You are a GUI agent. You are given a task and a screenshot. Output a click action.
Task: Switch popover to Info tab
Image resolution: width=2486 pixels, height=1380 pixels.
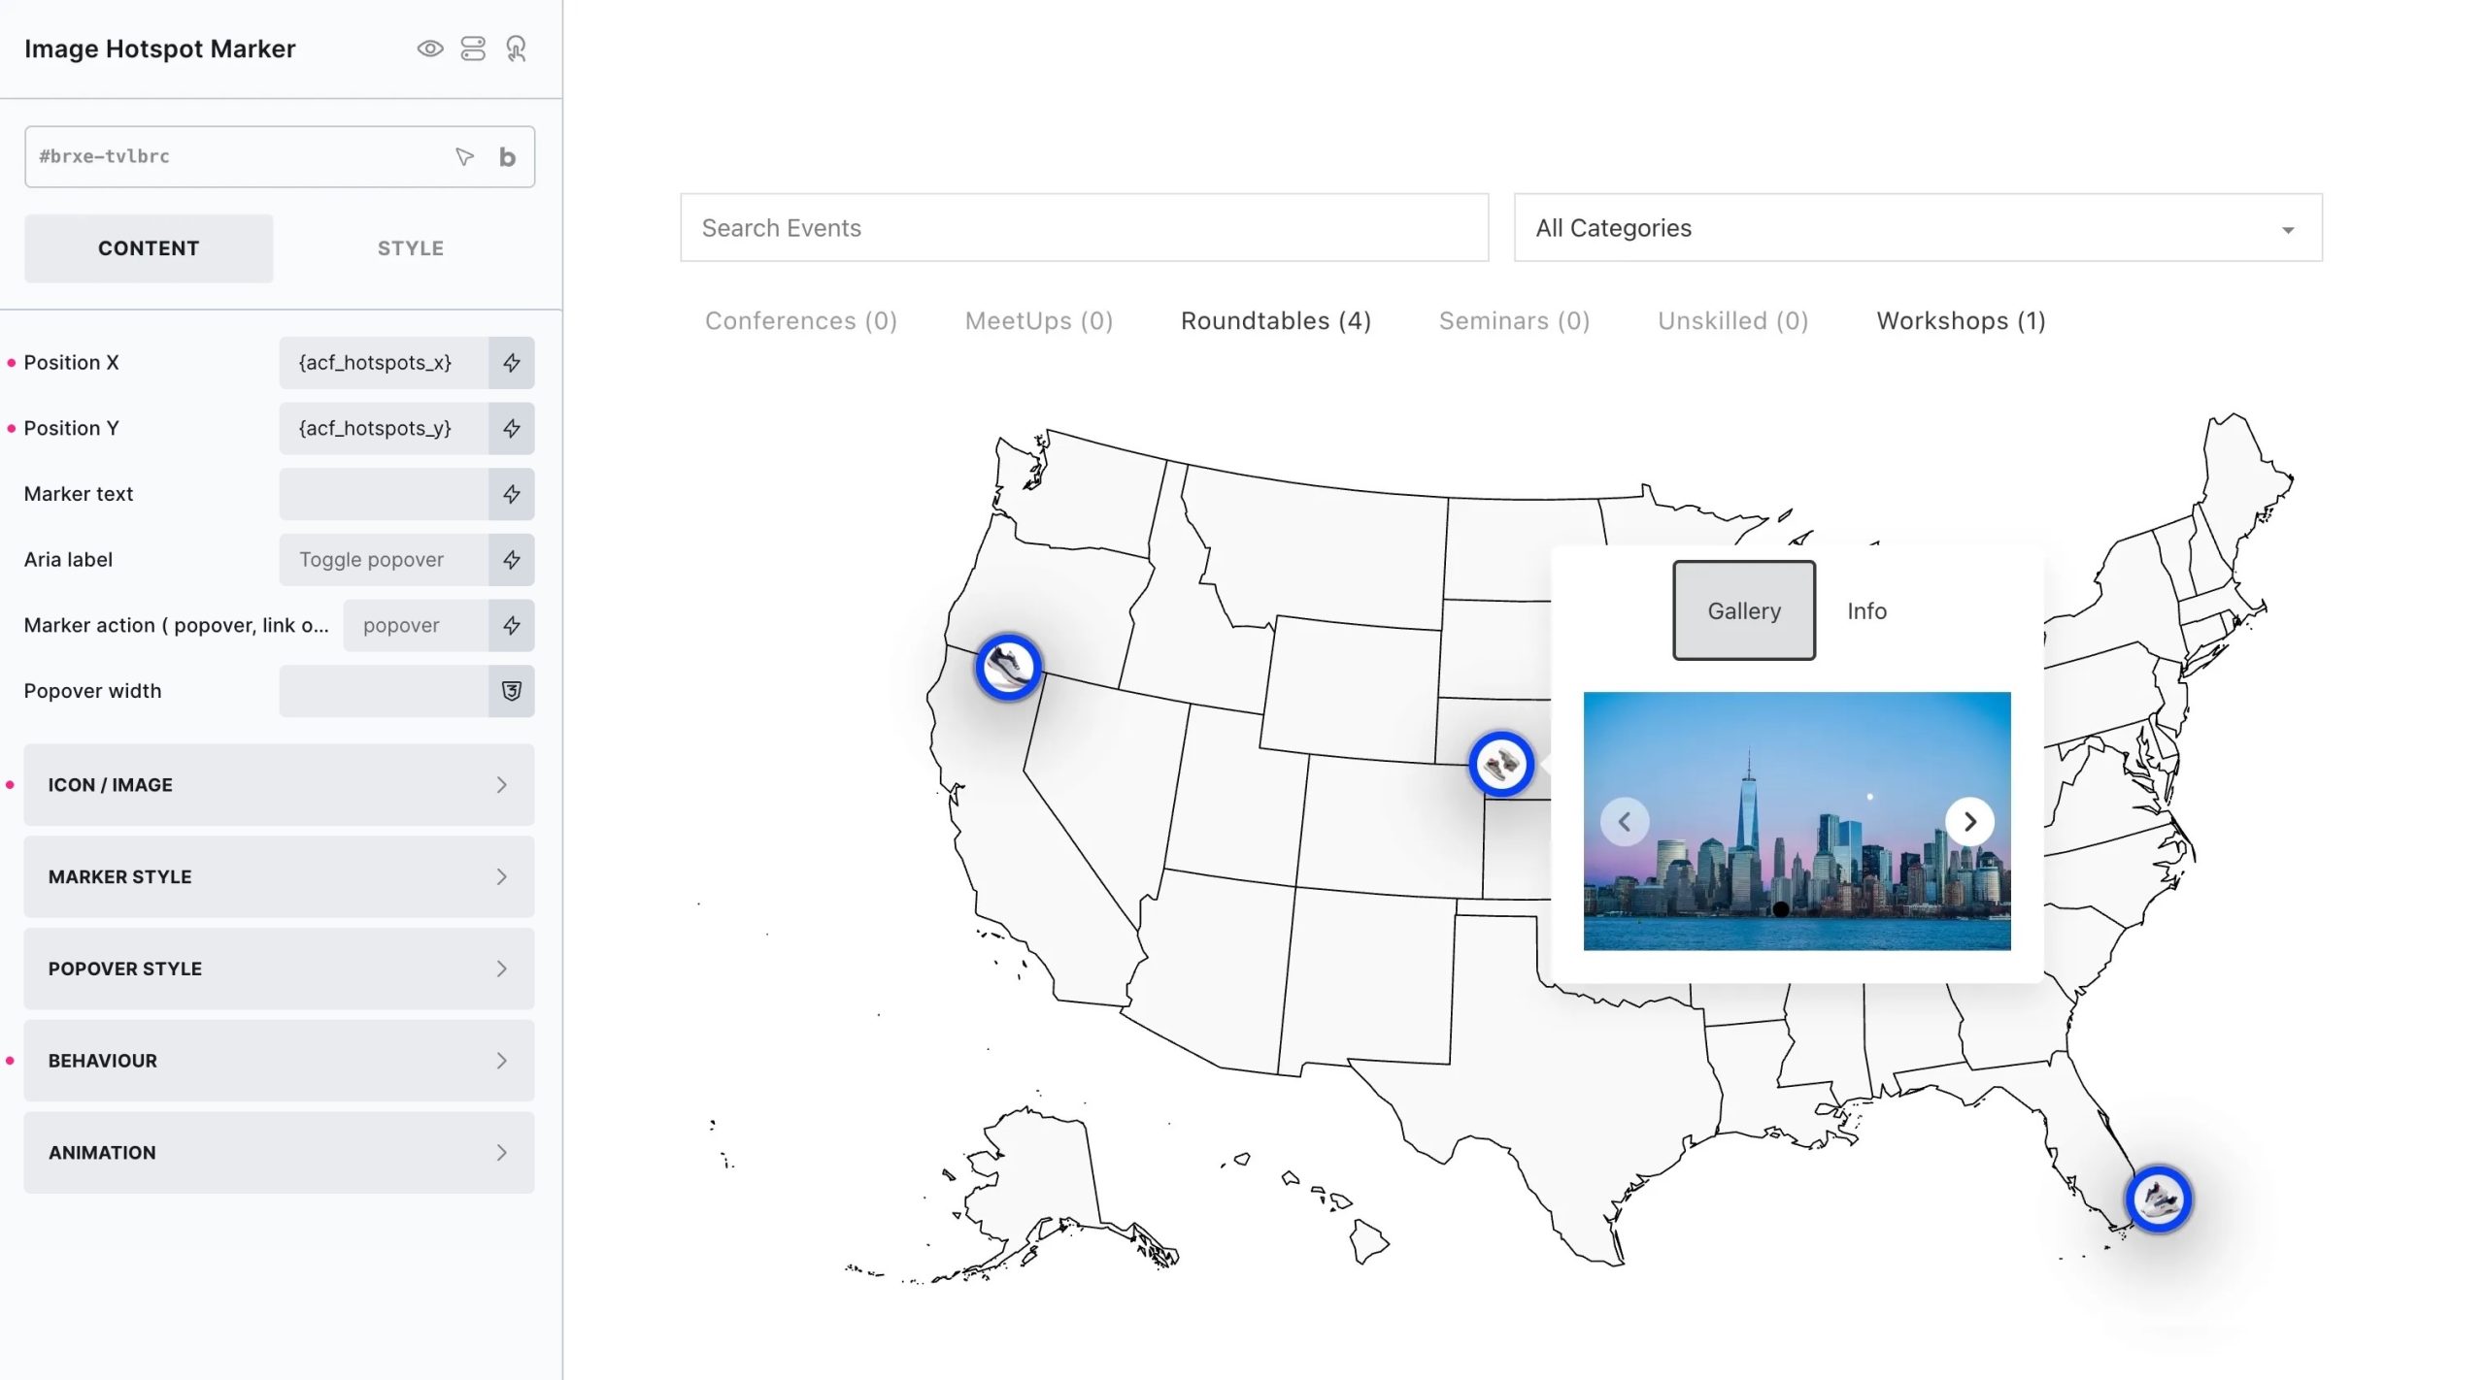coord(1866,611)
